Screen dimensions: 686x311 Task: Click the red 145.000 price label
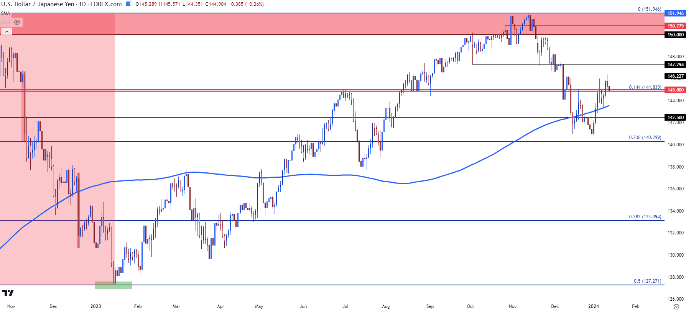point(675,90)
